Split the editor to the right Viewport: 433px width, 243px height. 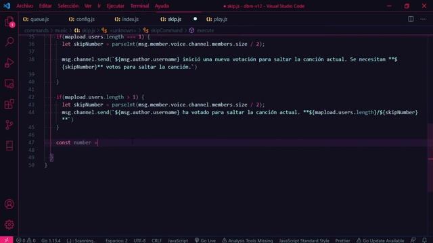click(x=411, y=19)
